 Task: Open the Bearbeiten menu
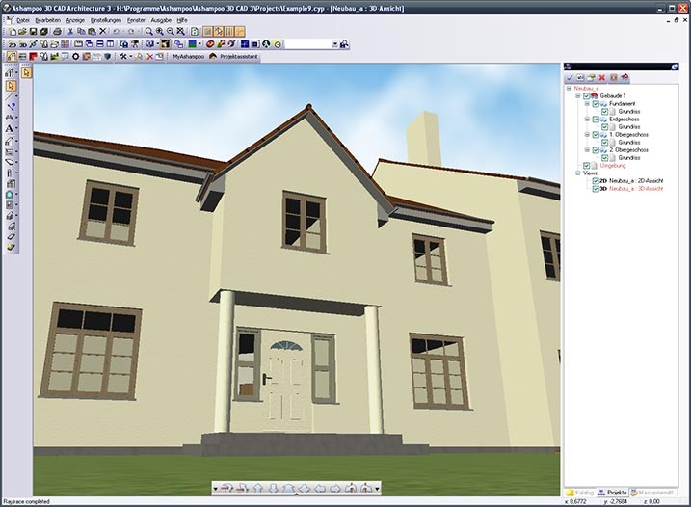click(47, 19)
